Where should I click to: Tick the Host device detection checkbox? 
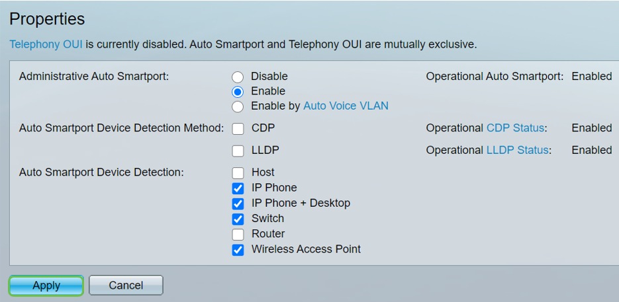[x=238, y=173]
